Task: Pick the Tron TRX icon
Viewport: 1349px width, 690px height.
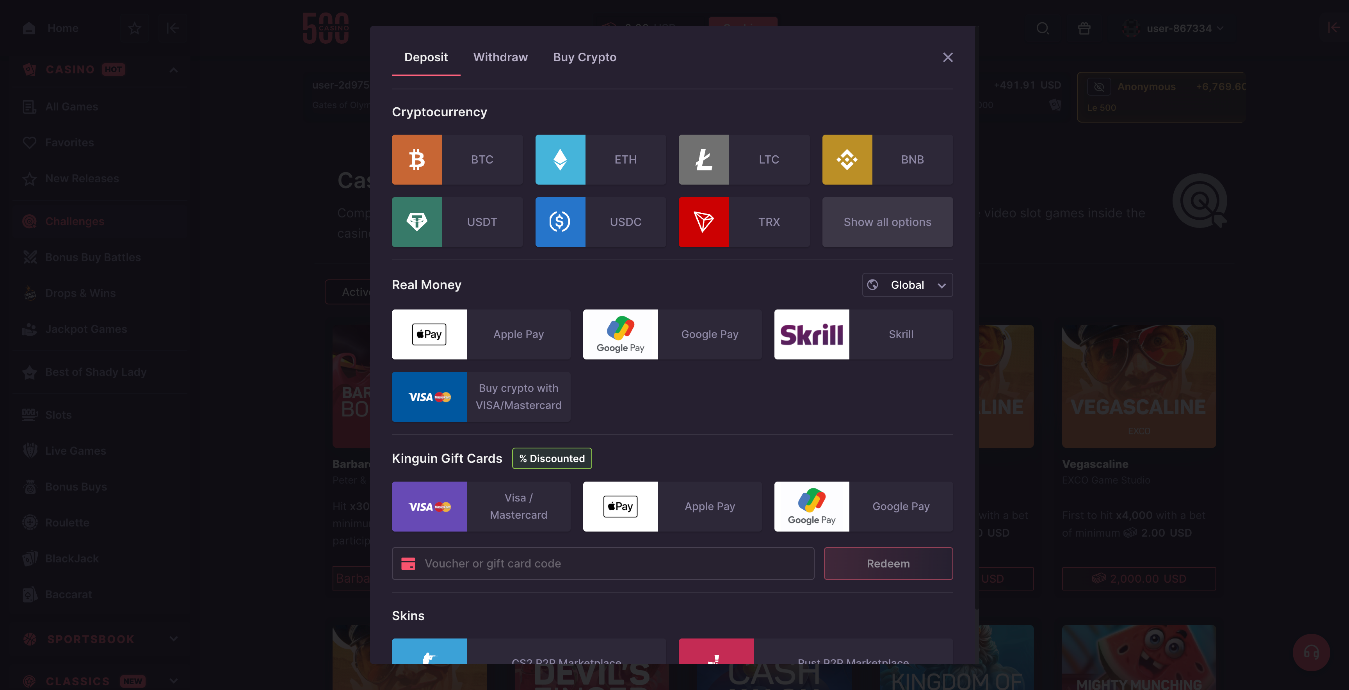Action: pos(703,222)
